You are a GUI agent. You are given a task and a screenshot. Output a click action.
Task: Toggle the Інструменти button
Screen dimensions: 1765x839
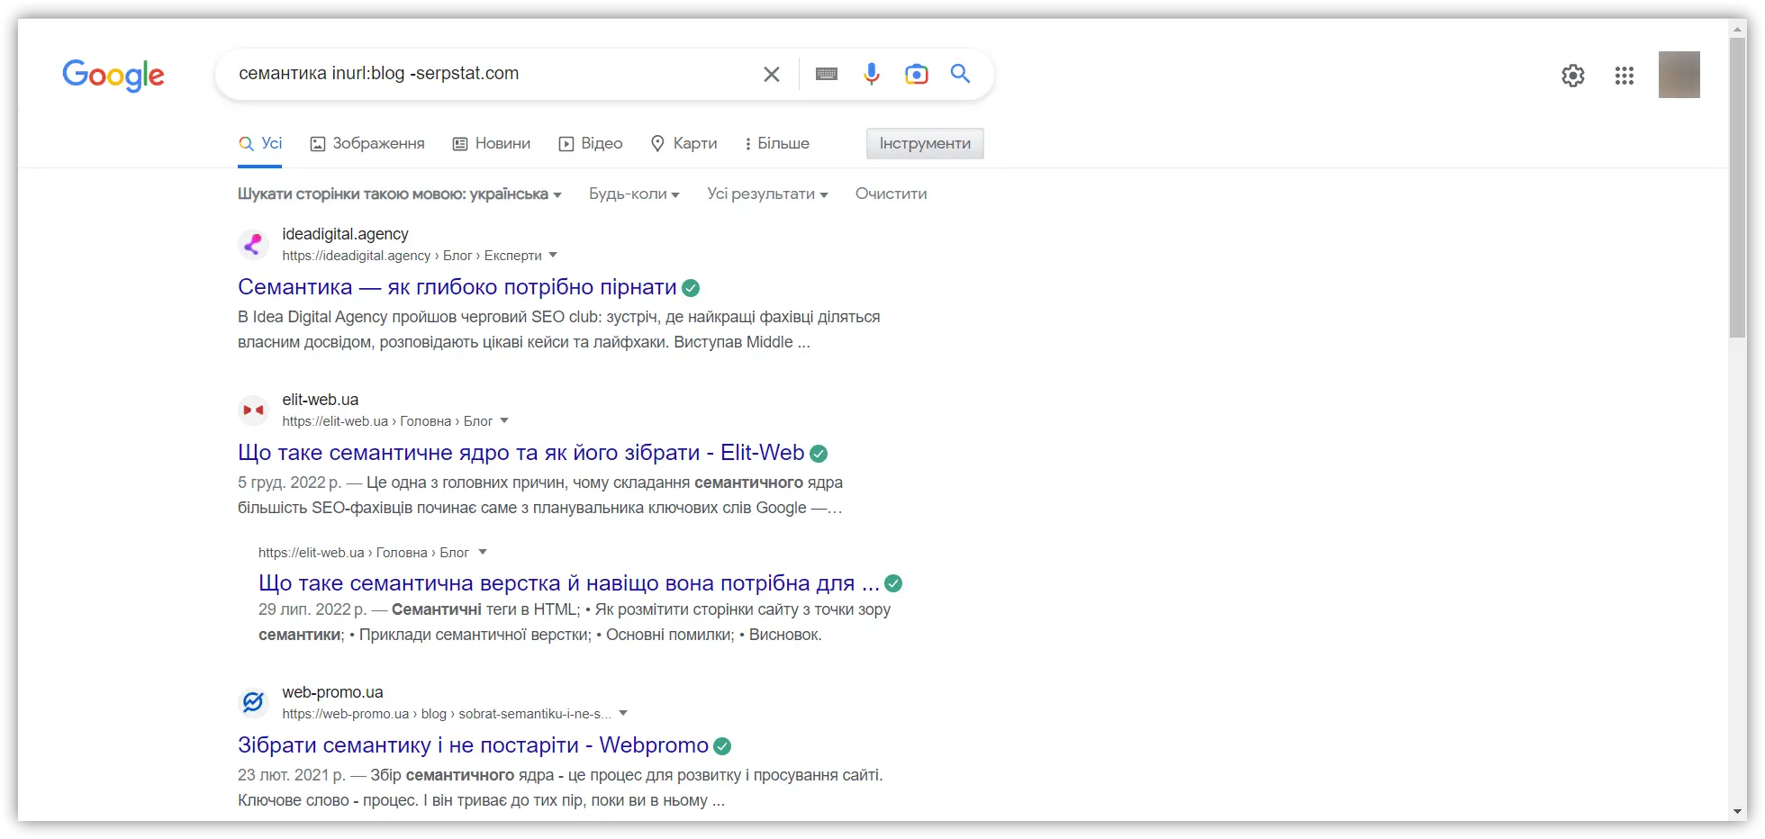pyautogui.click(x=925, y=144)
